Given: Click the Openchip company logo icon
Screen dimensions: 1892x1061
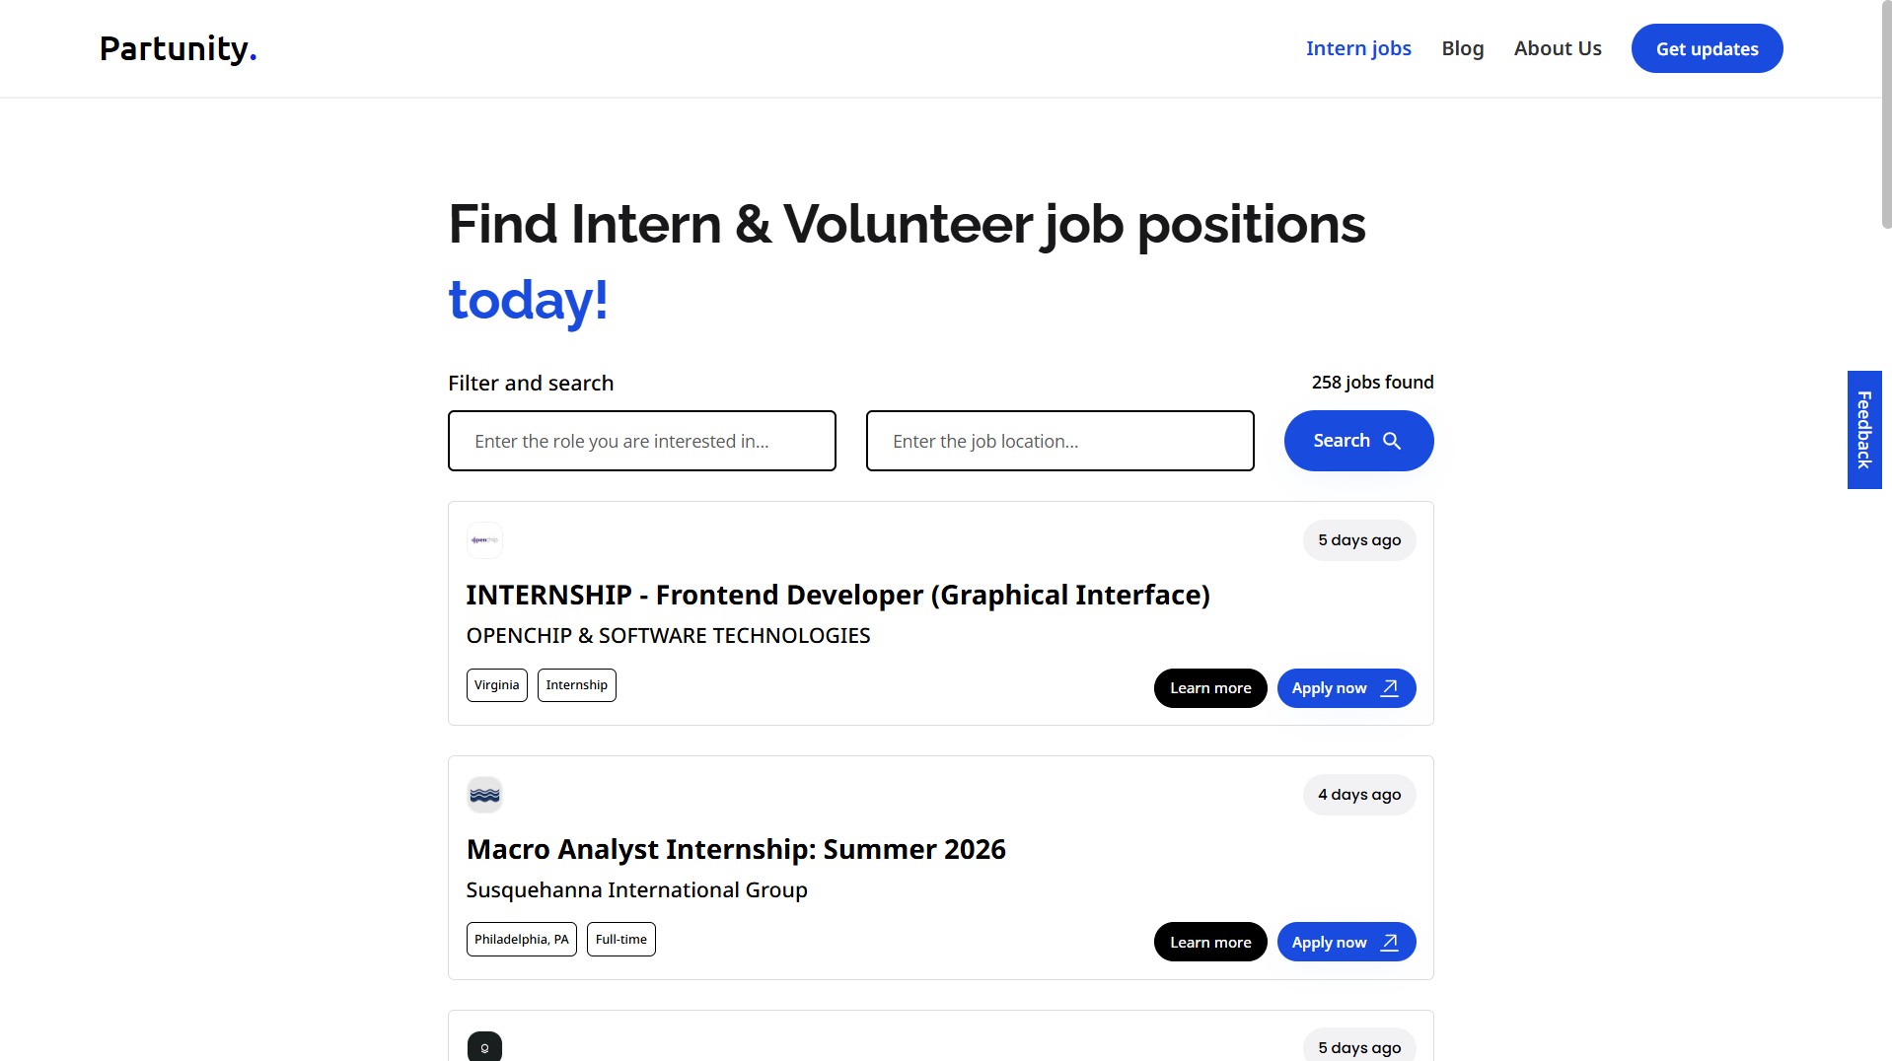Looking at the screenshot, I should point(484,540).
